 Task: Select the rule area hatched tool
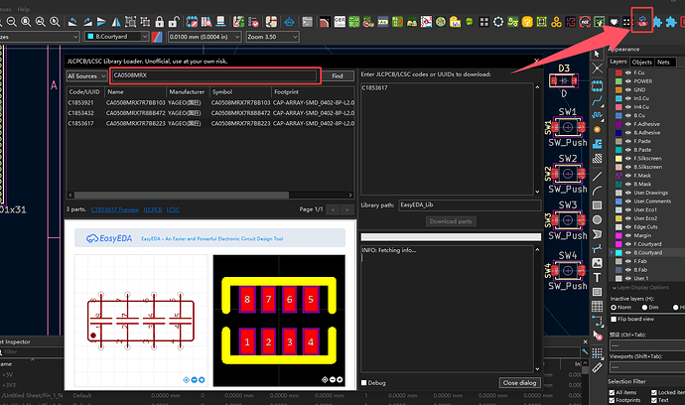[x=598, y=158]
